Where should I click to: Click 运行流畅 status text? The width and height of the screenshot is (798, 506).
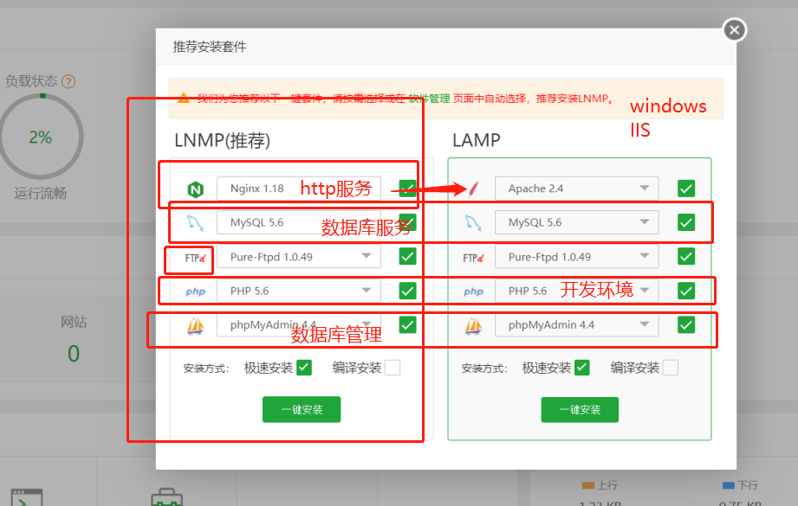tap(40, 193)
